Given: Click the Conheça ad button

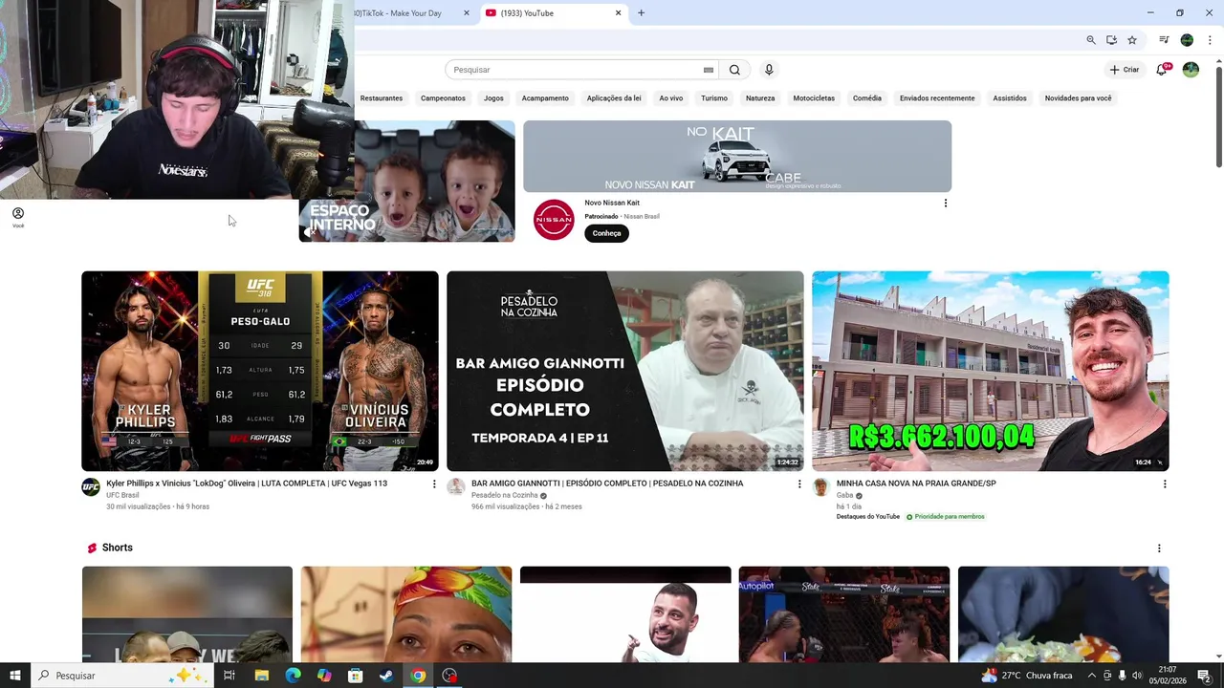Looking at the screenshot, I should tap(606, 233).
